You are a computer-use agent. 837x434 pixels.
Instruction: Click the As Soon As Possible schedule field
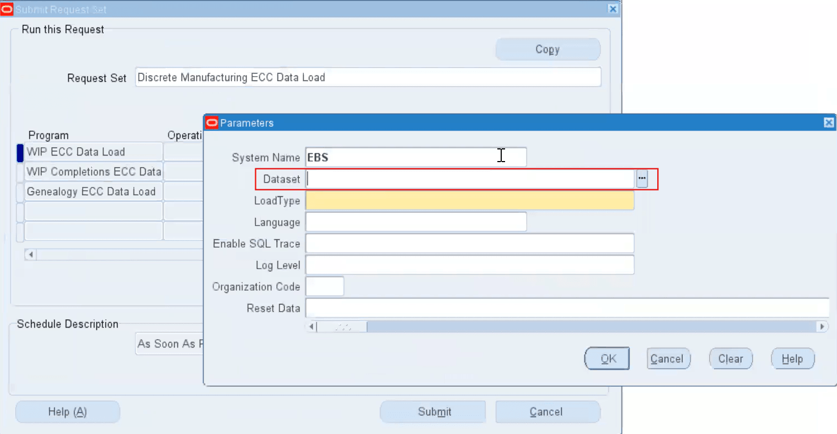pyautogui.click(x=170, y=344)
